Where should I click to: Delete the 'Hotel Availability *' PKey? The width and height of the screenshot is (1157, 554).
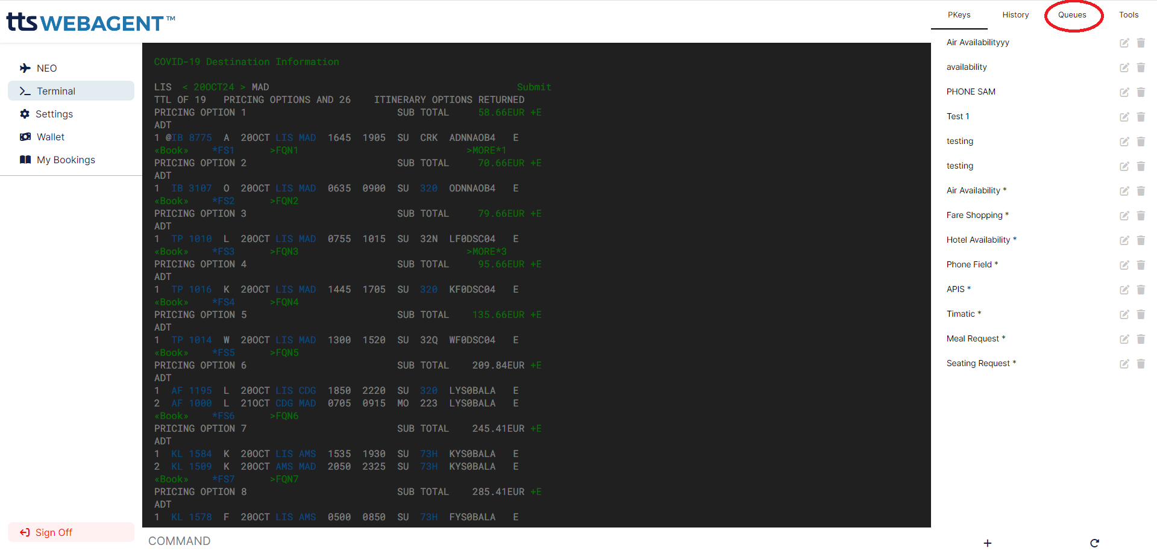(1141, 240)
